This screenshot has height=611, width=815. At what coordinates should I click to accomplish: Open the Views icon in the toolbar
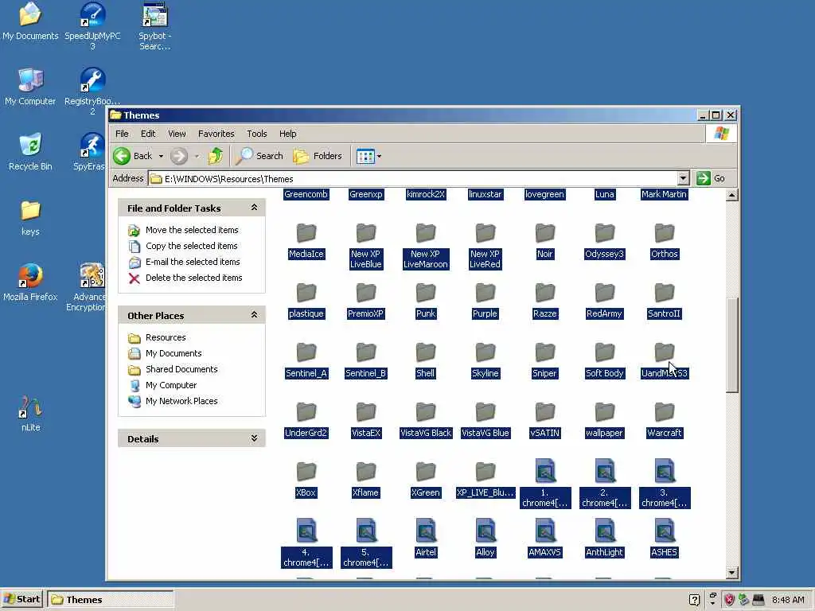(365, 156)
